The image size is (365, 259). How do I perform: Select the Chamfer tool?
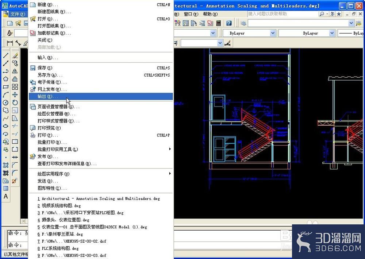(15, 165)
